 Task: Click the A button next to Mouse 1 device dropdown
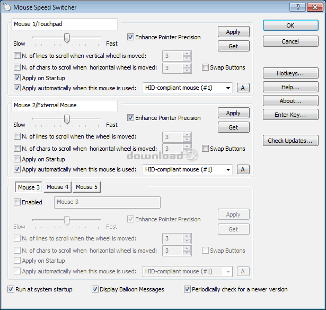(243, 88)
